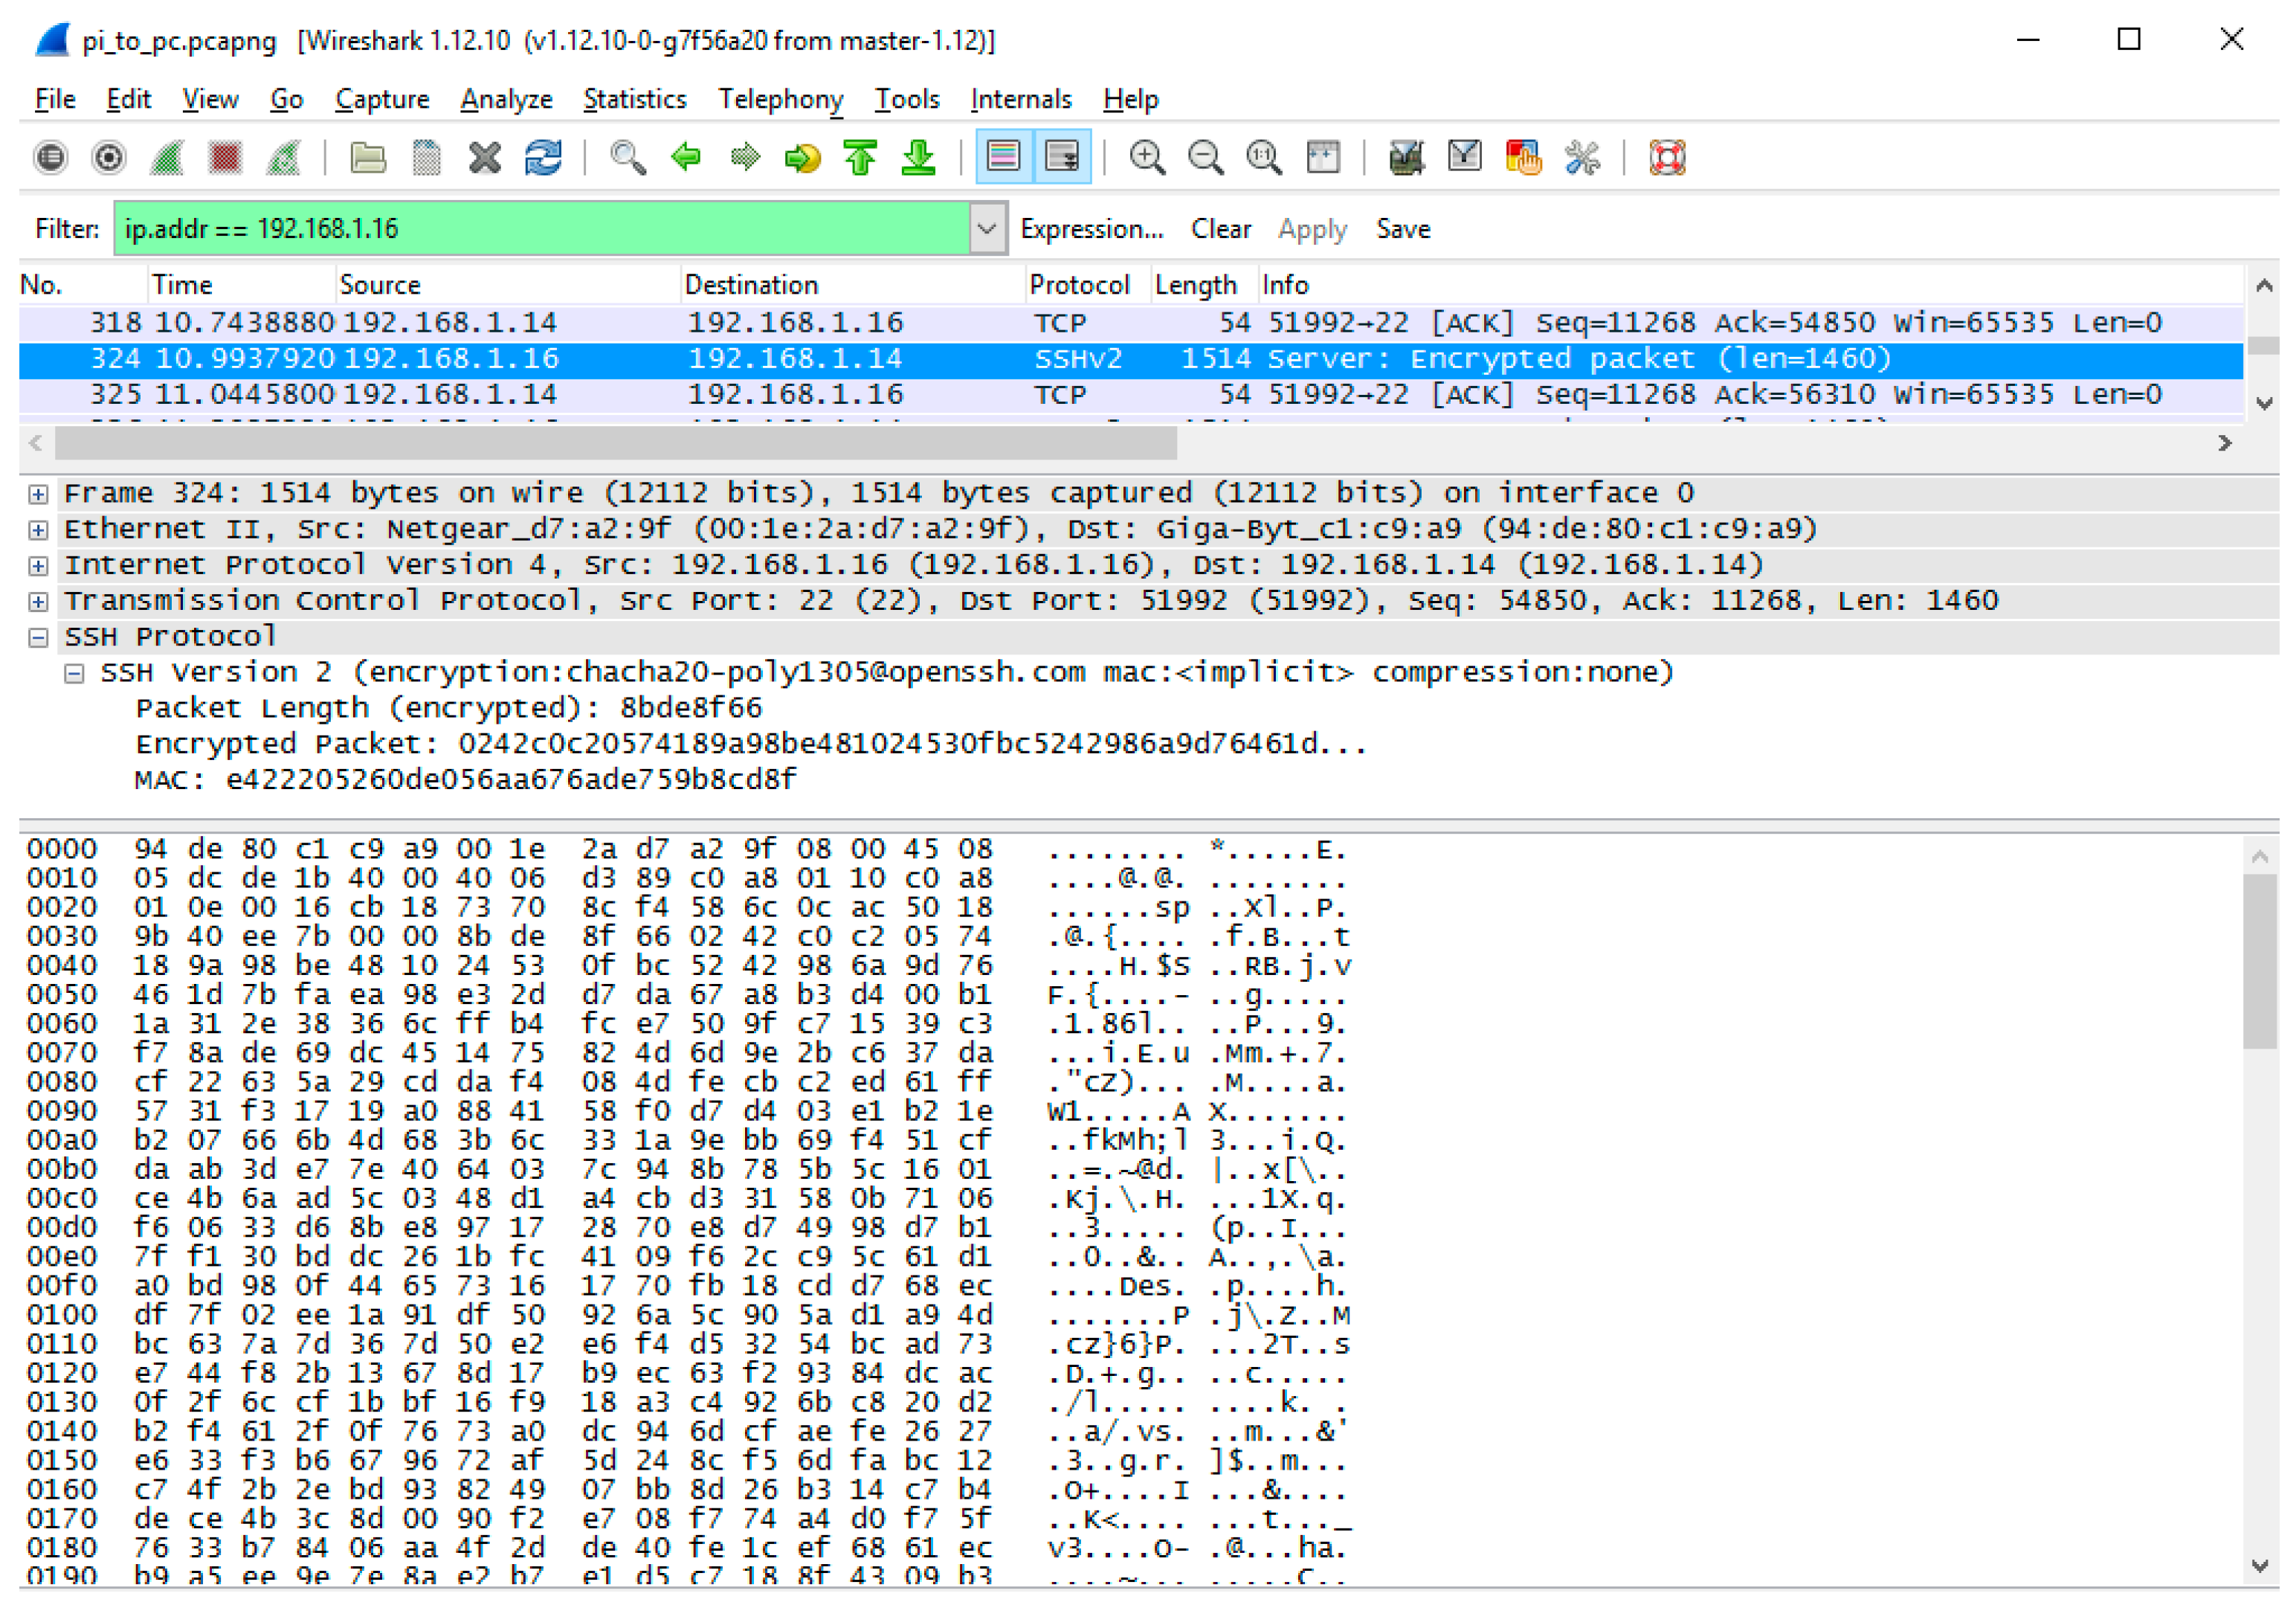Expand Transmission Control Protocol details
The height and width of the screenshot is (1605, 2296).
38,602
